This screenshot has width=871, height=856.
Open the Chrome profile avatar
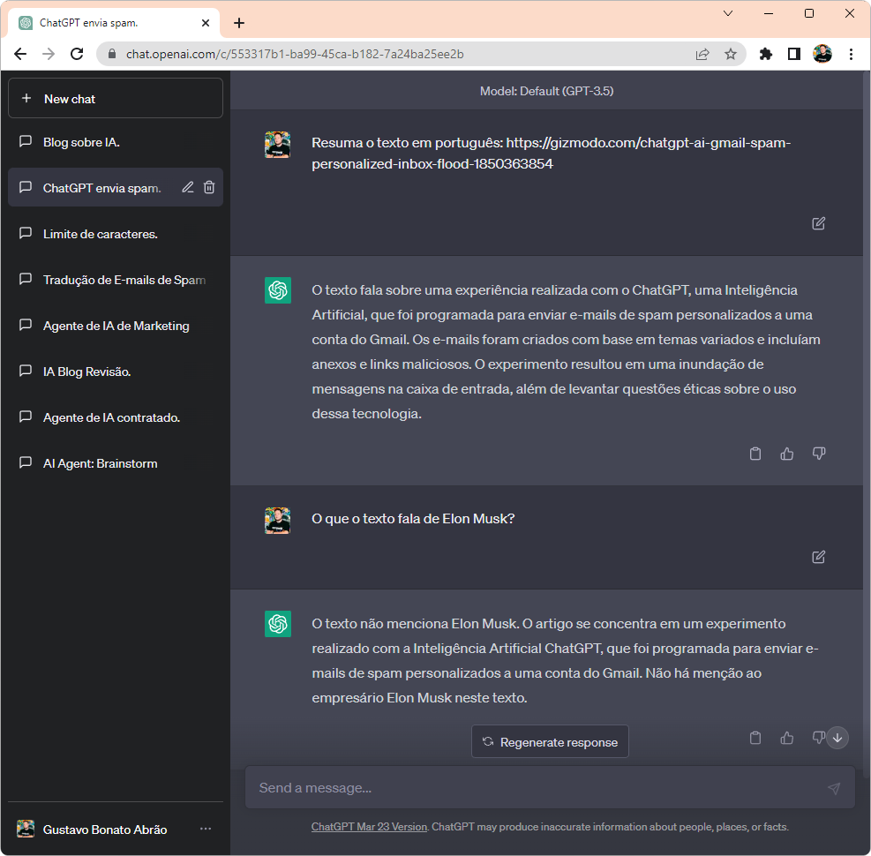(x=822, y=54)
